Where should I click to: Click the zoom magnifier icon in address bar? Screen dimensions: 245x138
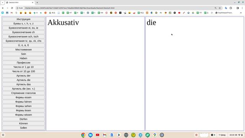point(216,8)
